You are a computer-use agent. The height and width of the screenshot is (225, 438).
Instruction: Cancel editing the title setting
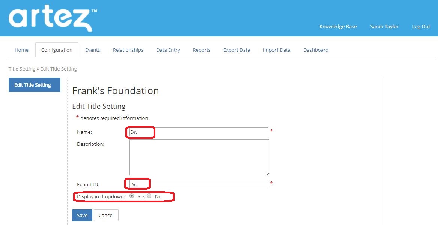[x=106, y=215]
